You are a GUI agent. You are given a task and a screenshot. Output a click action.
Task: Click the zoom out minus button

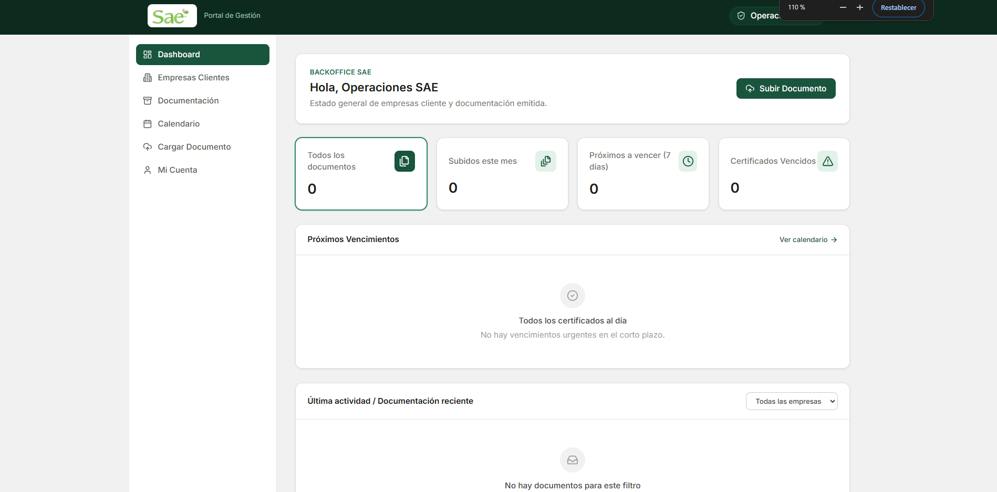(x=843, y=7)
